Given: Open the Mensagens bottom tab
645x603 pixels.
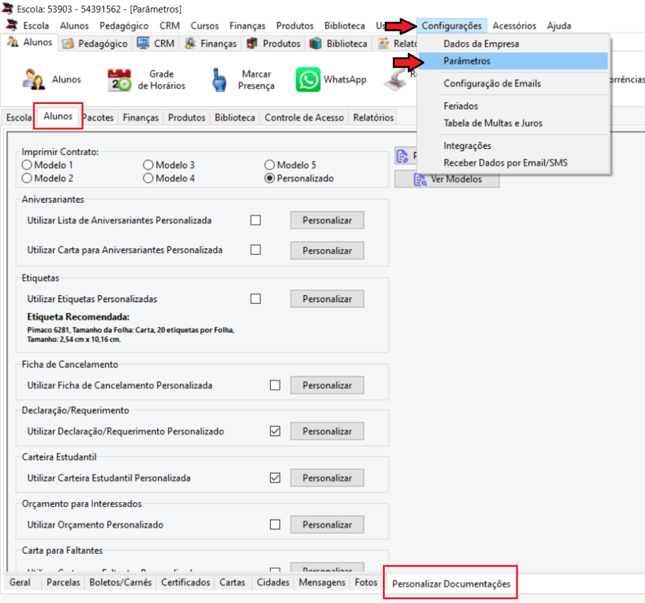Looking at the screenshot, I should [322, 582].
